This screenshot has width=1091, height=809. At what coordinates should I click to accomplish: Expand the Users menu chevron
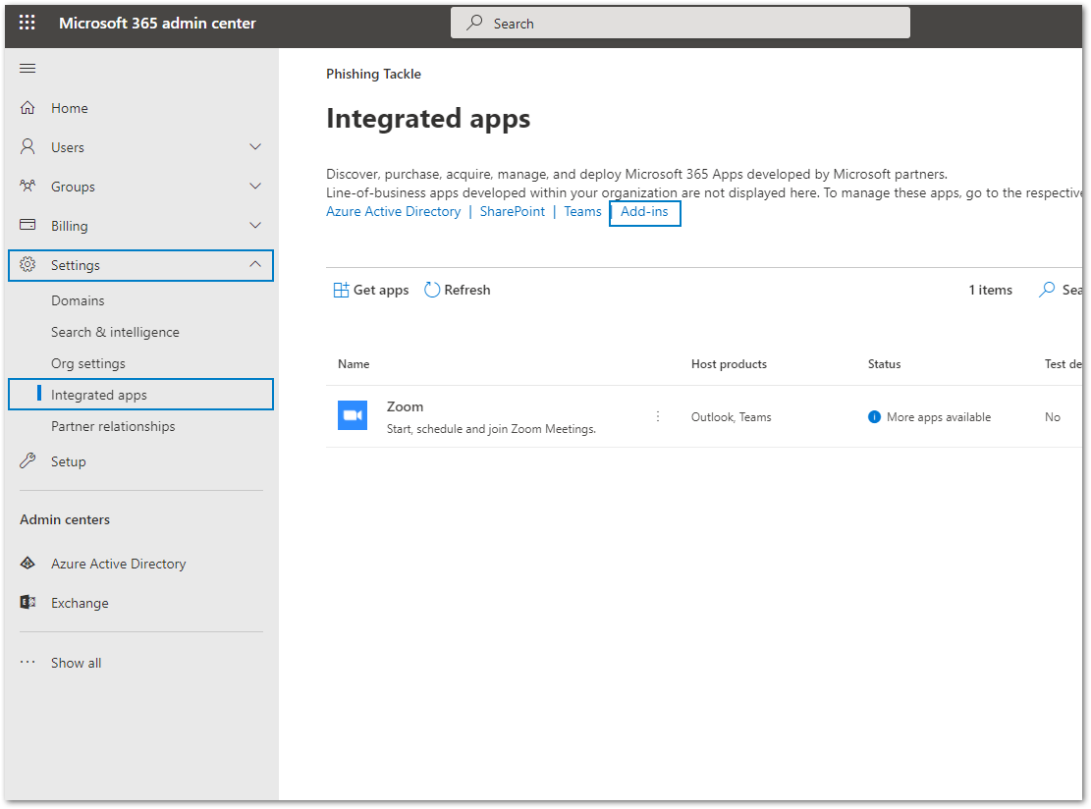tap(255, 146)
